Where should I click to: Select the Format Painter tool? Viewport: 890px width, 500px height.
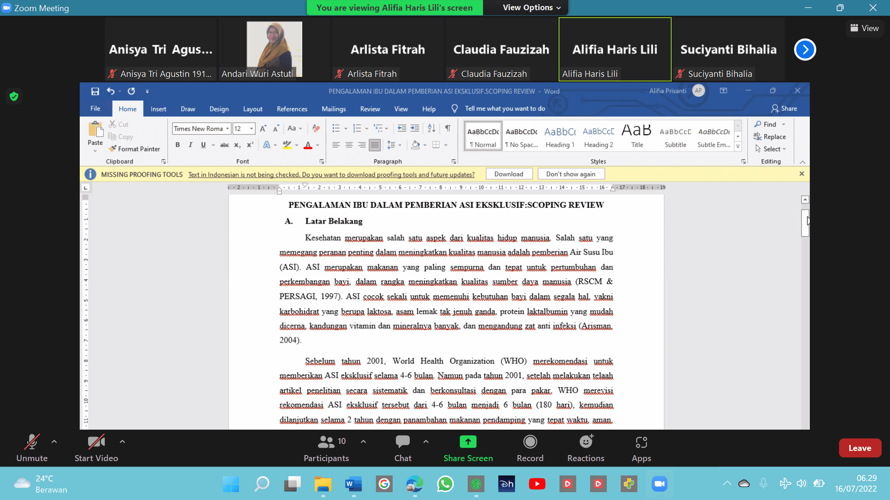(x=134, y=149)
